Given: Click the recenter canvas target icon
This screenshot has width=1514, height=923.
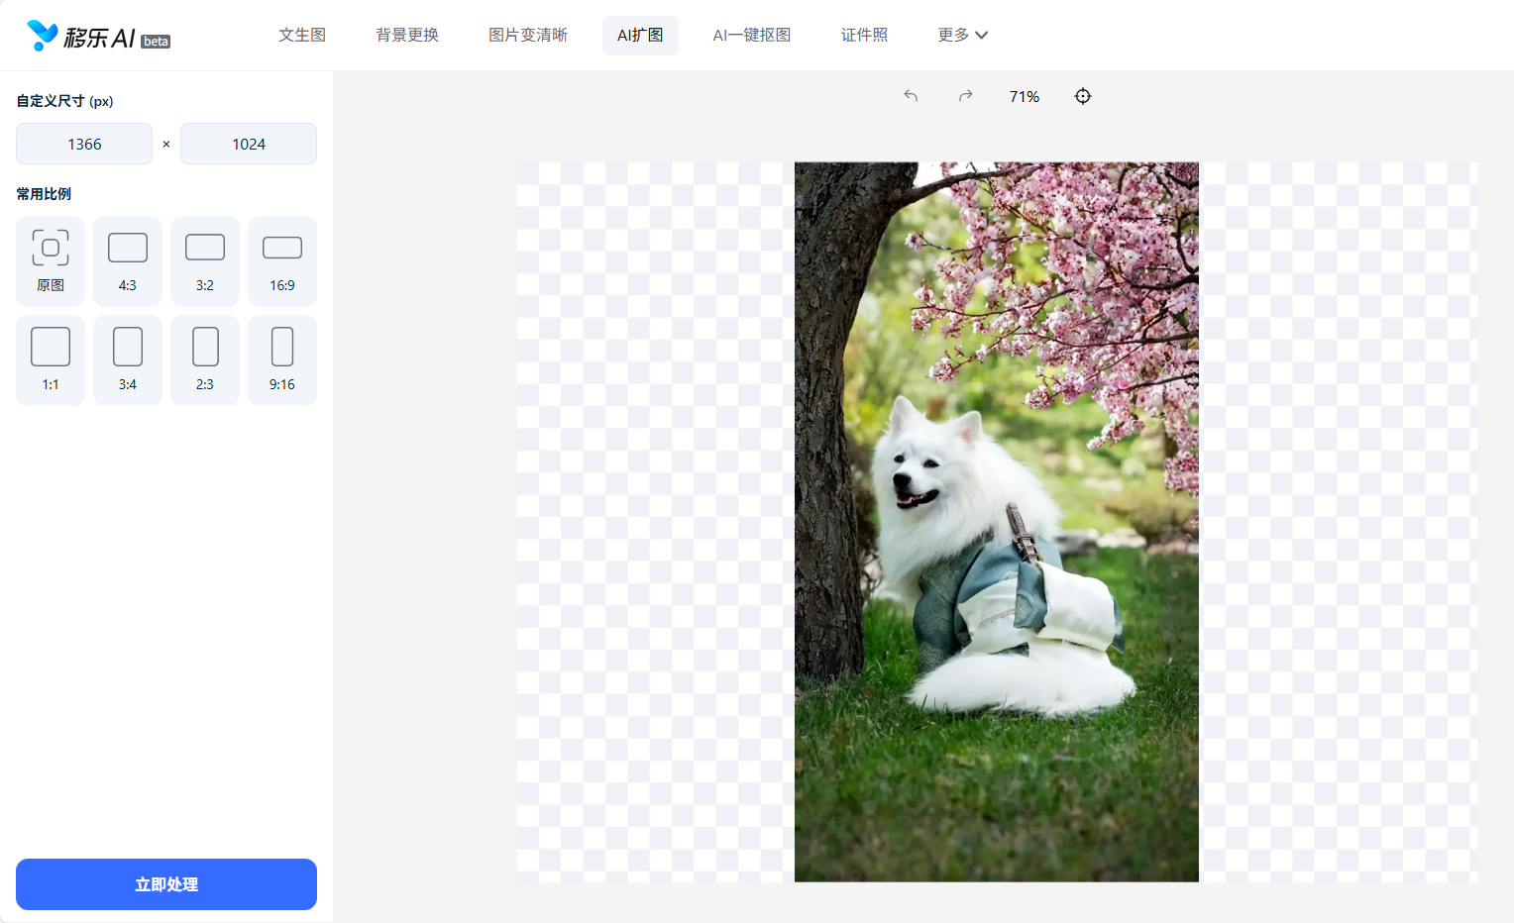Looking at the screenshot, I should pos(1083,96).
